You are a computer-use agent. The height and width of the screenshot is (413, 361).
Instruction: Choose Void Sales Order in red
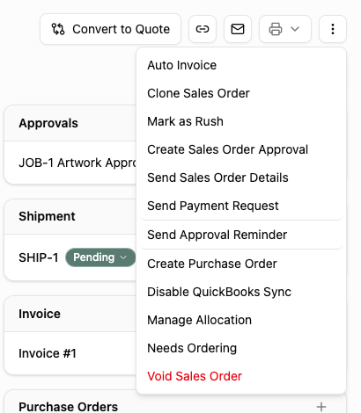pos(241,376)
